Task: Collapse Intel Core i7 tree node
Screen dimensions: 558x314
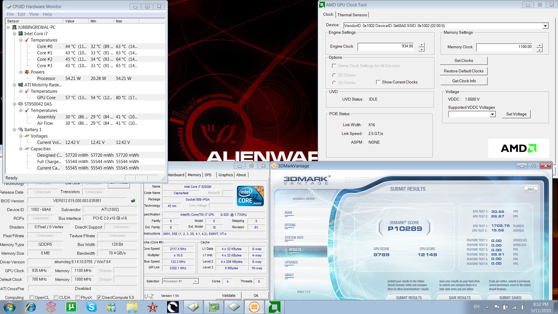Action: click(15, 34)
